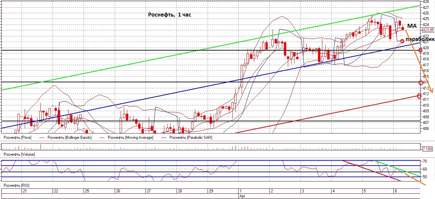Click the RSI axis level 70
The width and height of the screenshot is (435, 199).
[425, 161]
